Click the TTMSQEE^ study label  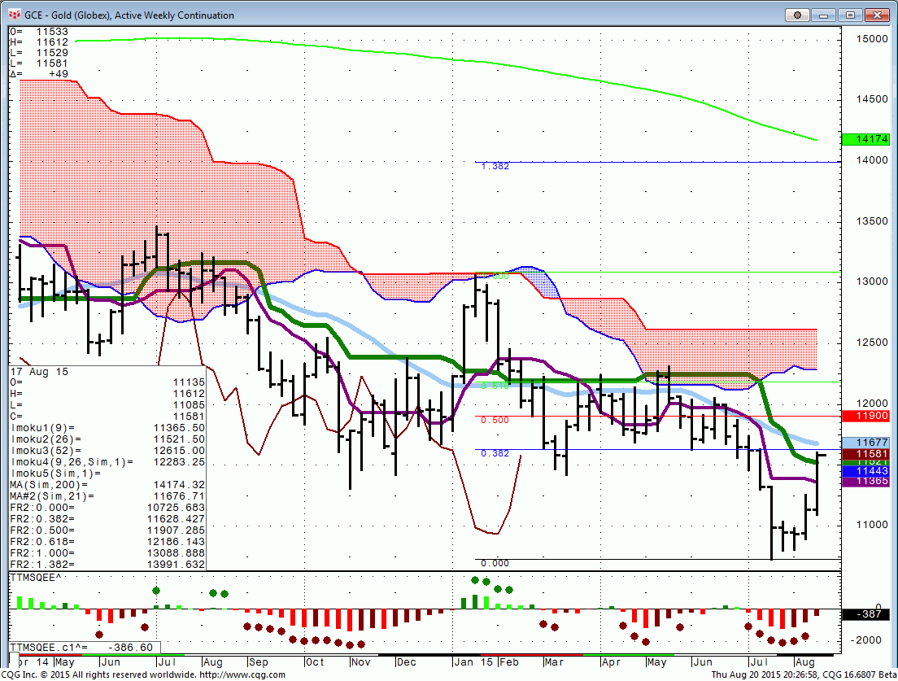pos(36,578)
